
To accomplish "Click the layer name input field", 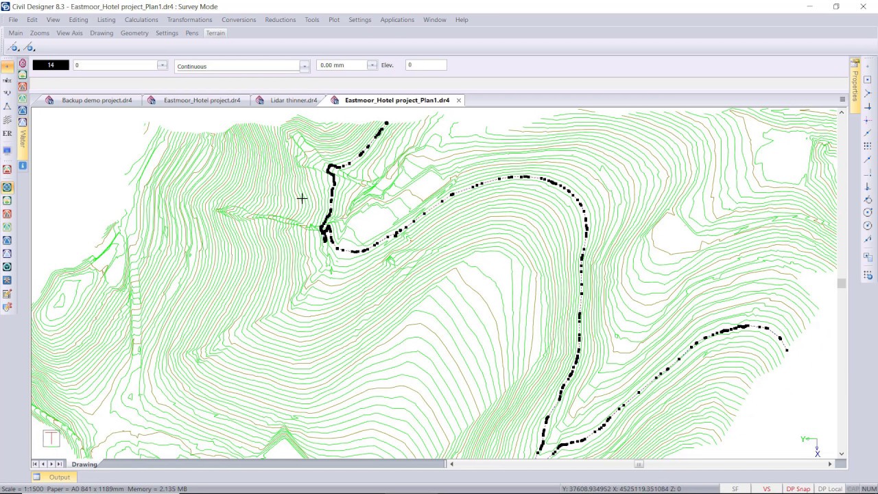I will click(x=115, y=65).
